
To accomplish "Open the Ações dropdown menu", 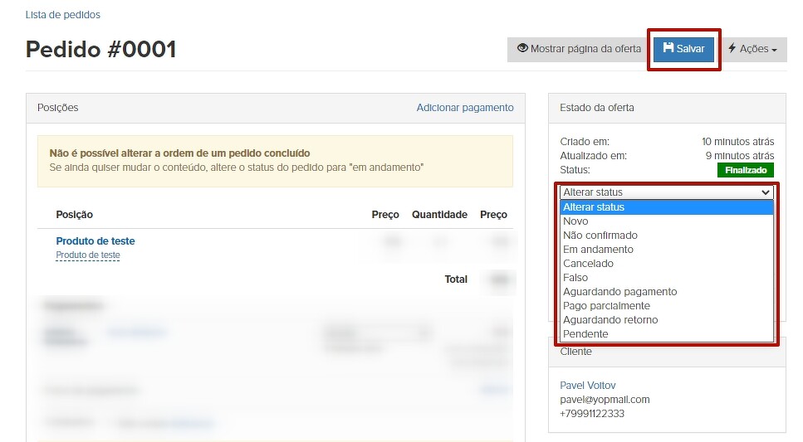I will (x=752, y=49).
